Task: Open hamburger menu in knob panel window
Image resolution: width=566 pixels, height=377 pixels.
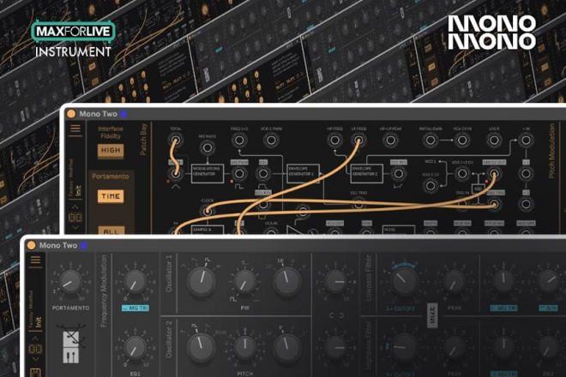Action: (x=35, y=260)
